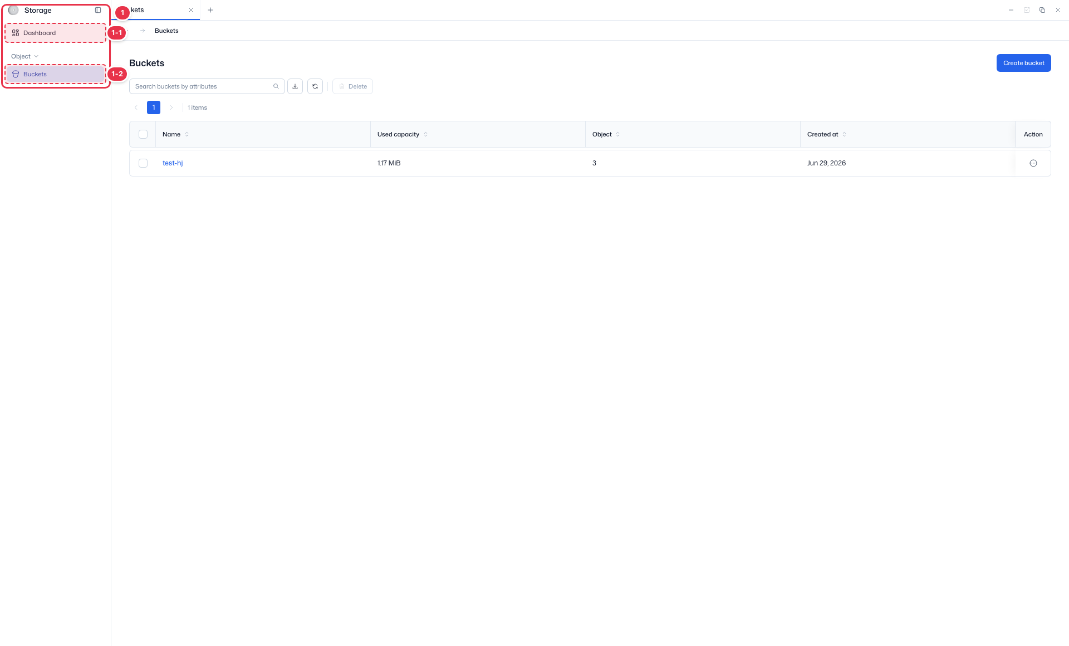Select page 1 in pagination
The width and height of the screenshot is (1069, 646).
(154, 107)
